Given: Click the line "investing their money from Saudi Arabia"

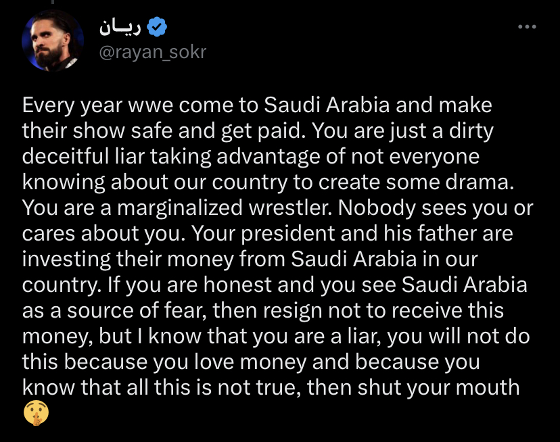Looking at the screenshot, I should click(x=219, y=260).
